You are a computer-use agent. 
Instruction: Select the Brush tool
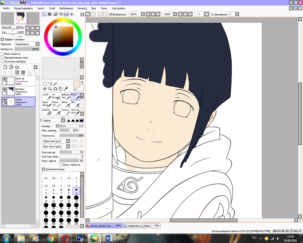point(75,96)
